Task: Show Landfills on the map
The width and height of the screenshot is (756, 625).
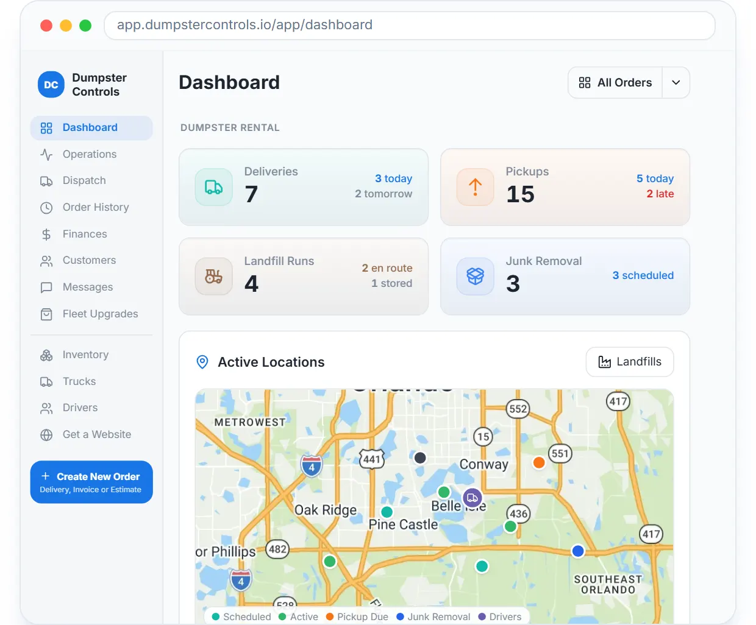Action: tap(630, 362)
